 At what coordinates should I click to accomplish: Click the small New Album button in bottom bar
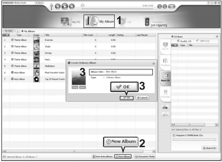click(x=123, y=156)
